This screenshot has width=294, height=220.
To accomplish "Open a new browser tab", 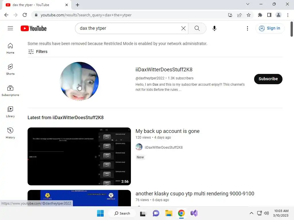I will pyautogui.click(x=78, y=5).
